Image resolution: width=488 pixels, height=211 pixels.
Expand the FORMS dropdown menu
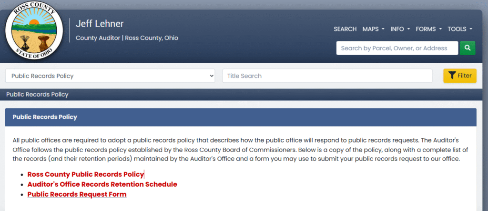tap(429, 29)
